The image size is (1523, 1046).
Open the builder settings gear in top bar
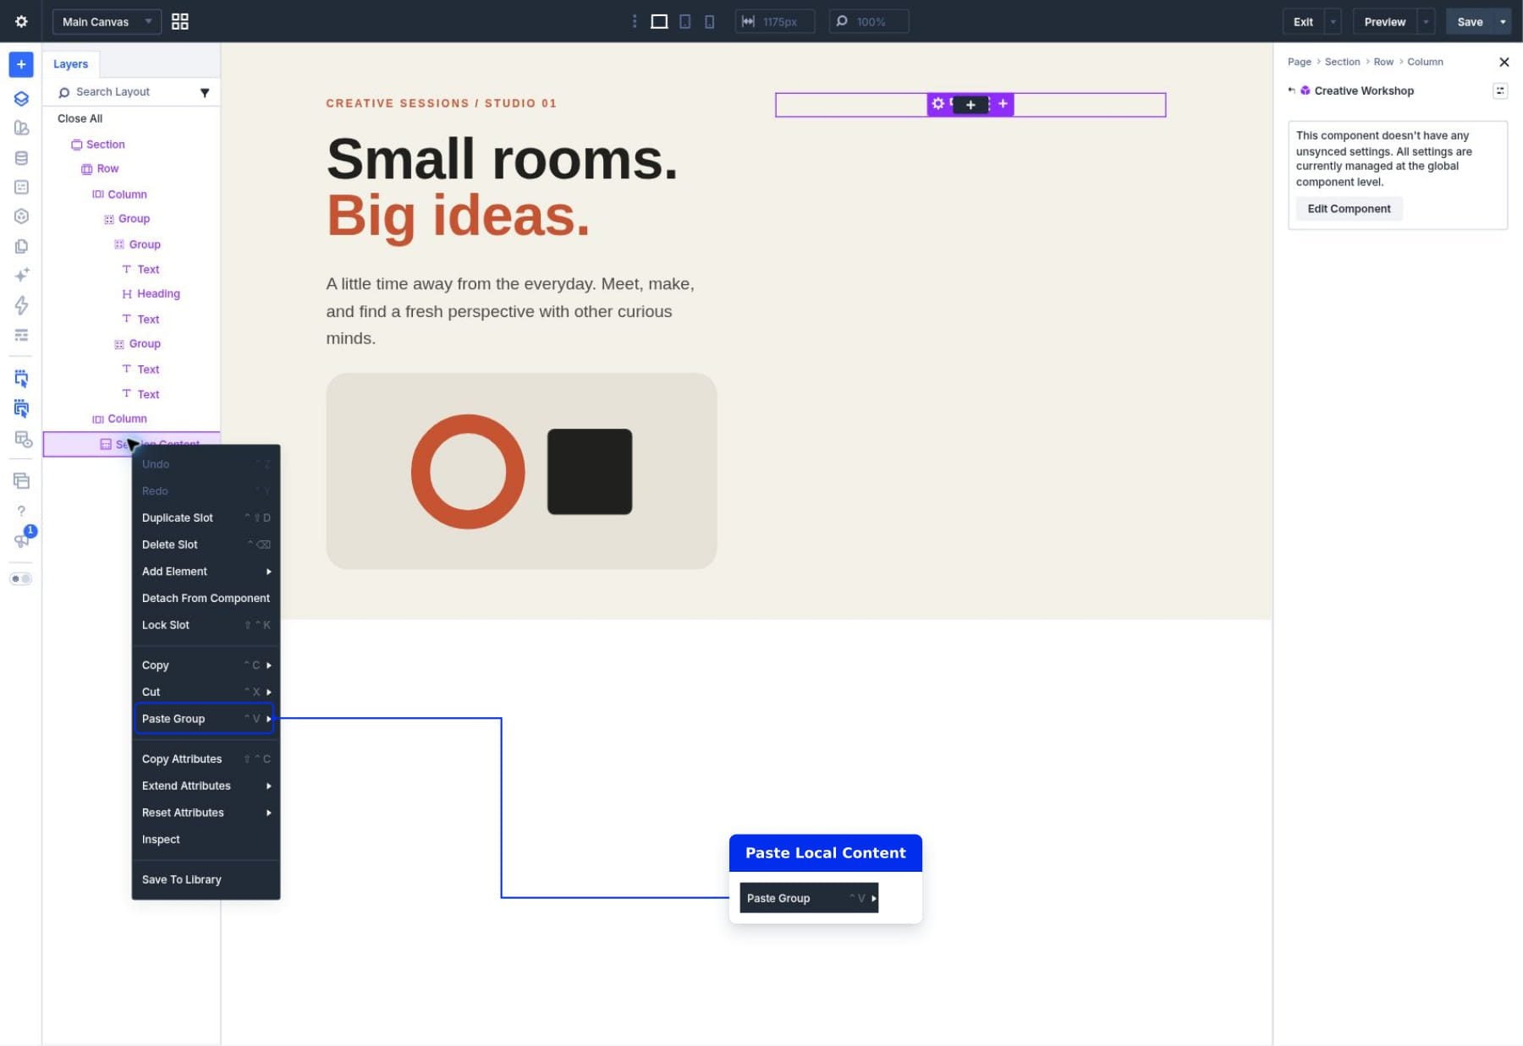click(21, 21)
